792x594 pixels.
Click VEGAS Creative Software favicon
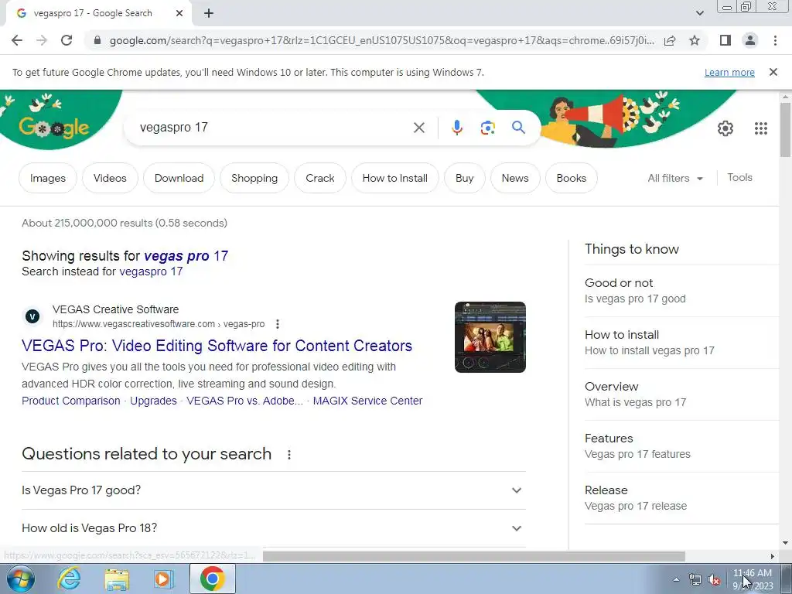click(x=32, y=316)
